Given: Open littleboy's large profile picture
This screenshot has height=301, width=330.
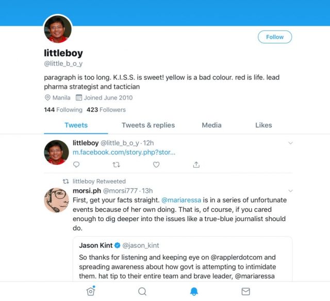Looking at the screenshot, I should (58, 29).
